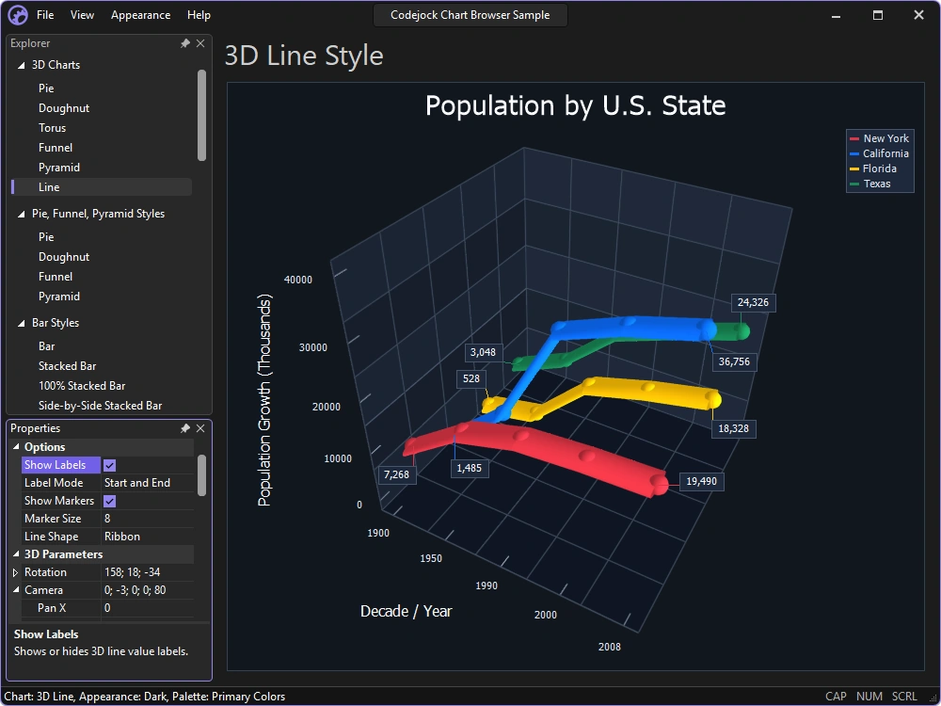The image size is (941, 706).
Task: Select Funnel under Pie, Funnel, Pyramid Styles
Action: [56, 277]
